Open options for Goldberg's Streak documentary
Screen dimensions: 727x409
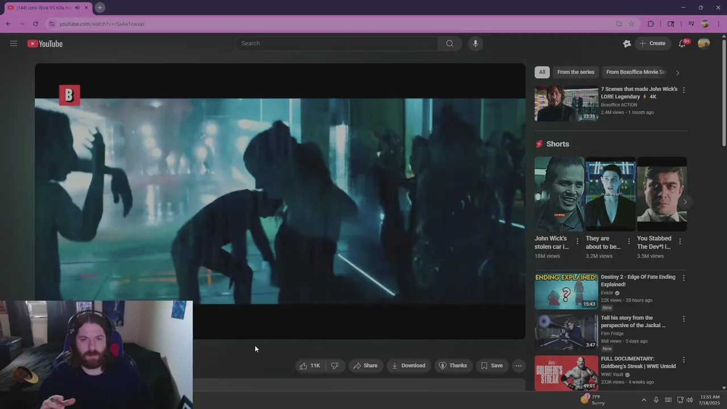click(x=684, y=360)
